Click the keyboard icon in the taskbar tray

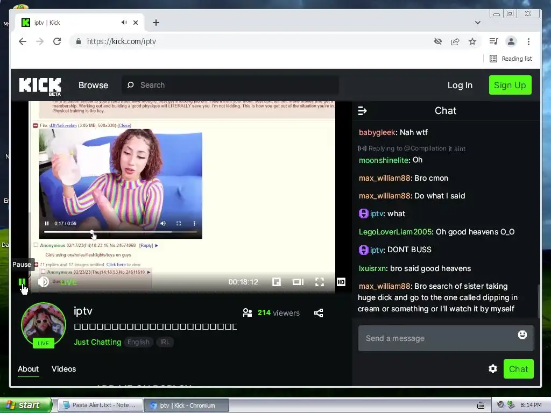click(x=481, y=405)
